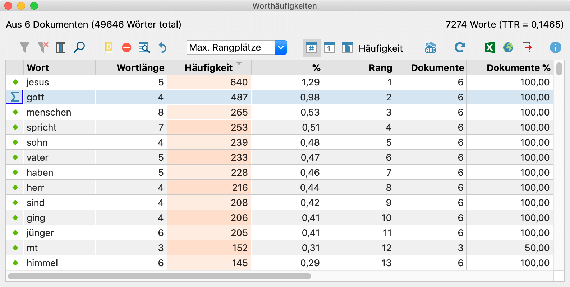Sort by the Wortlänge column header
Image resolution: width=570 pixels, height=287 pixels.
(140, 68)
